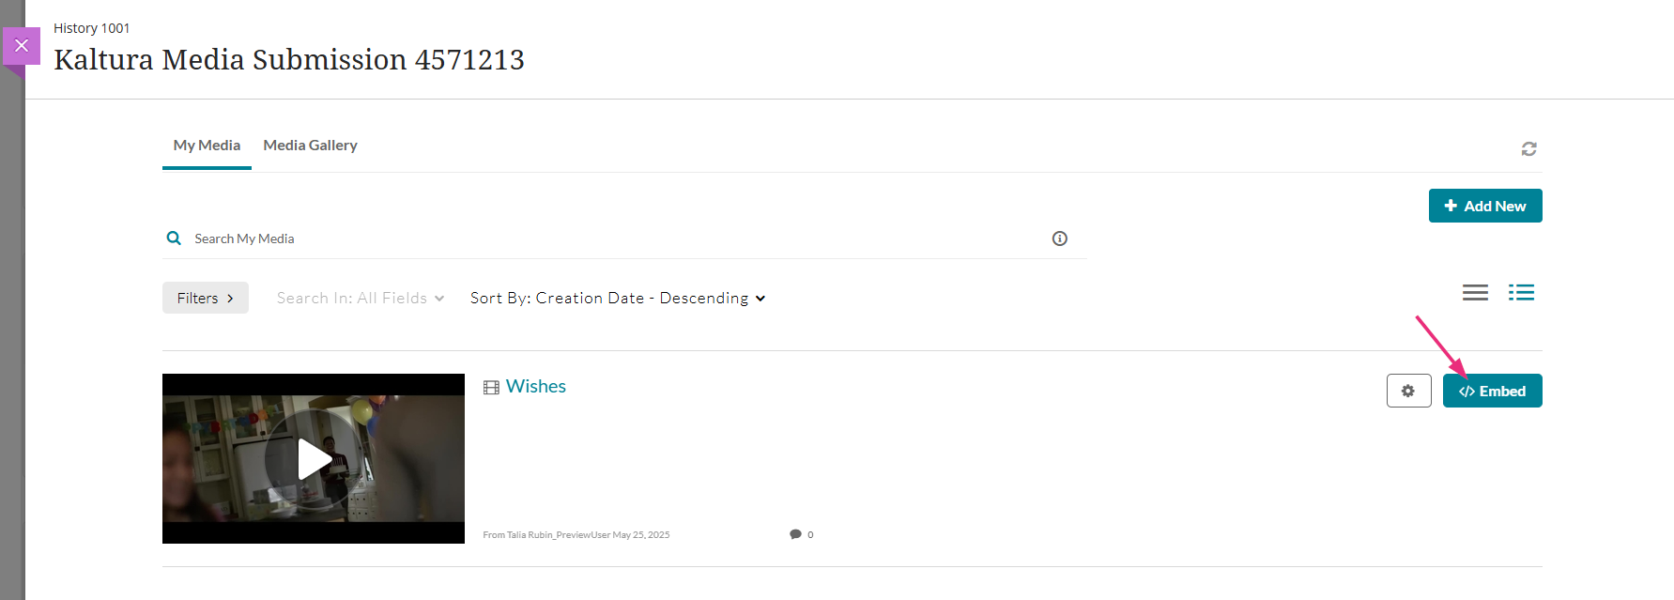Click the Add New button

(1485, 206)
